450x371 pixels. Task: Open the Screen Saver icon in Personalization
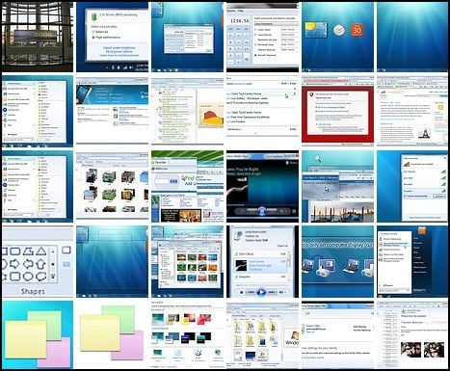pyautogui.click(x=218, y=354)
